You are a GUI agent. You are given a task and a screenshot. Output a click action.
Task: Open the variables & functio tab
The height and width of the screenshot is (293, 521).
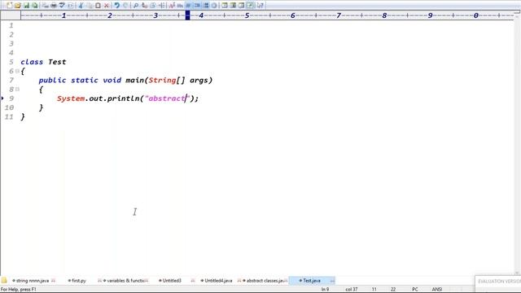pos(125,281)
